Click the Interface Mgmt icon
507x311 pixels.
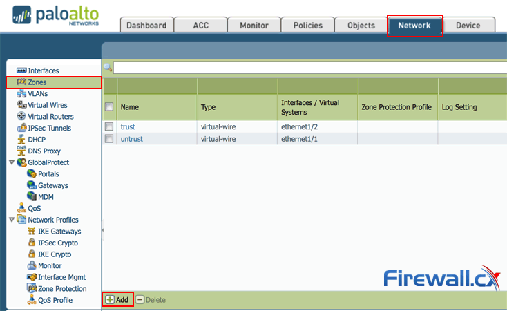coord(32,277)
